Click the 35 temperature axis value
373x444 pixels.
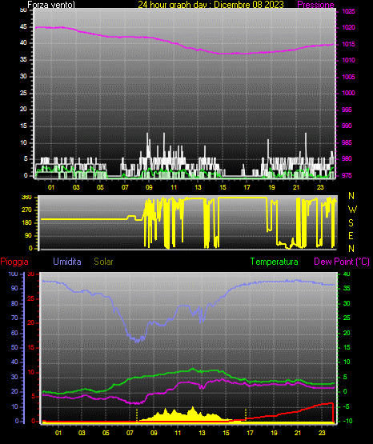point(347,288)
